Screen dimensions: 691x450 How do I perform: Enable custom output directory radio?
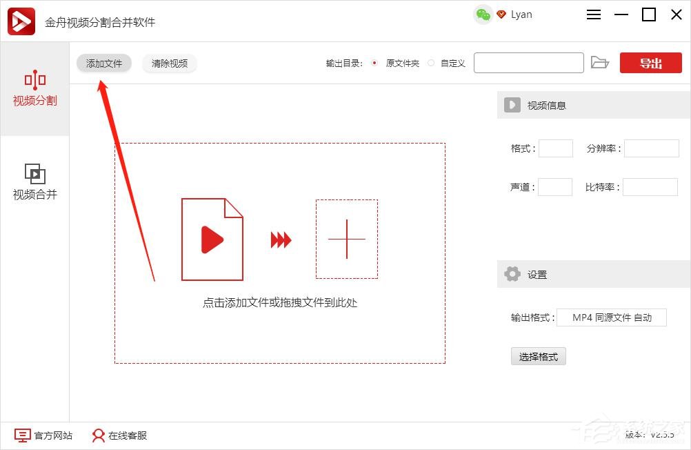click(432, 62)
